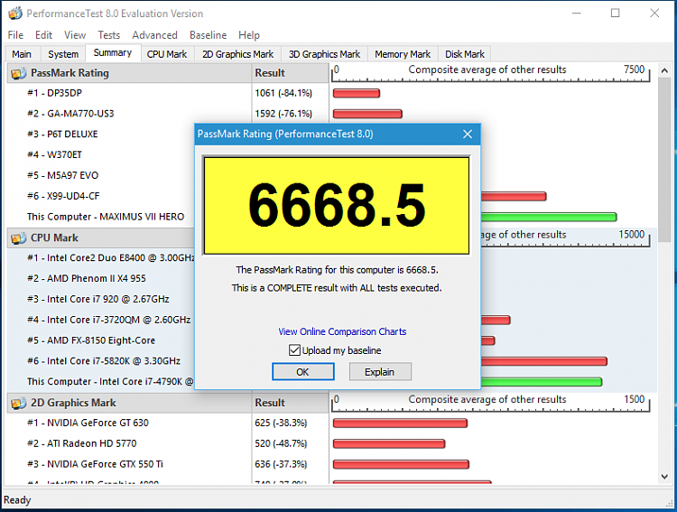The width and height of the screenshot is (677, 512).
Task: Click the yellow 6668.5 score display
Action: point(337,206)
